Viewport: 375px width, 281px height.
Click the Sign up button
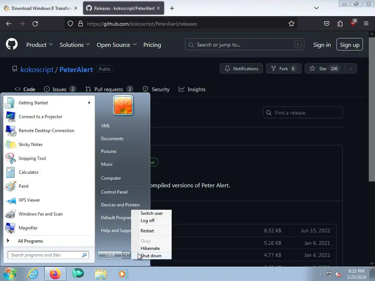tap(350, 45)
